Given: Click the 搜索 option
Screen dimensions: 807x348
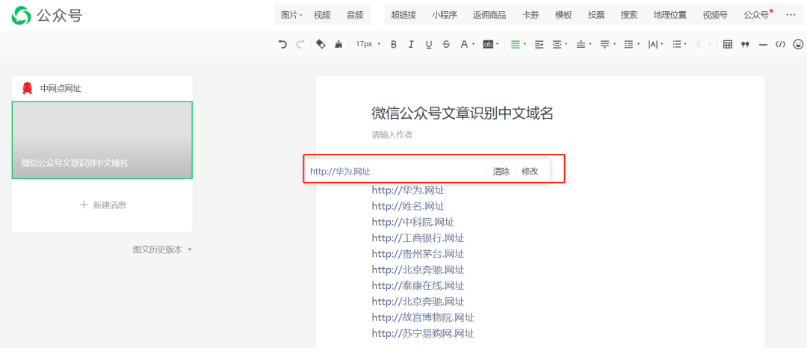Looking at the screenshot, I should click(x=629, y=15).
